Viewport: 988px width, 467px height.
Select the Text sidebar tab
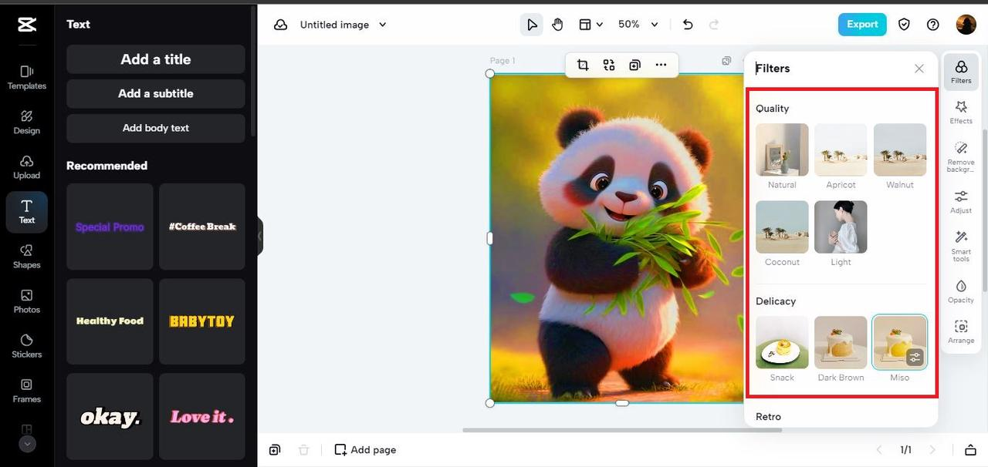pyautogui.click(x=27, y=212)
